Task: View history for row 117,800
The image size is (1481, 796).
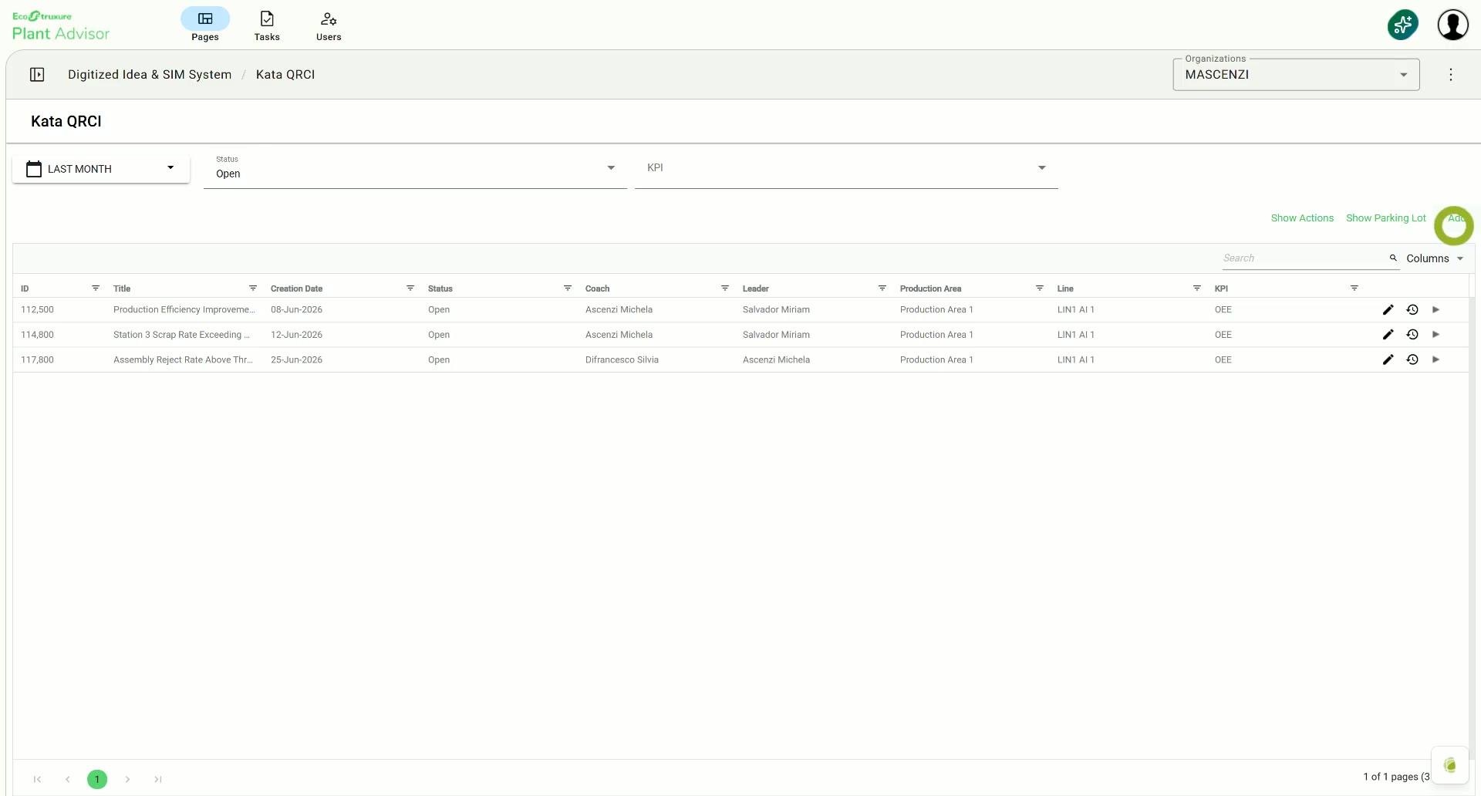Action: click(1412, 359)
